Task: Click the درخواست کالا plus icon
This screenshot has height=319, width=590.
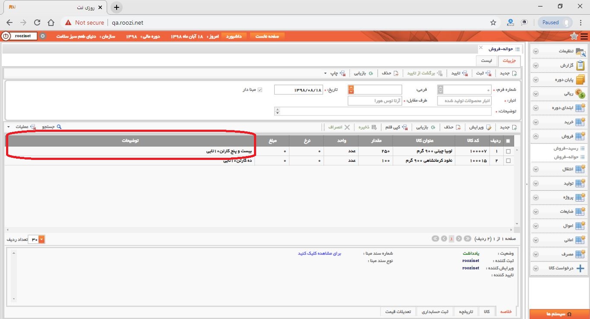Action: (580, 268)
